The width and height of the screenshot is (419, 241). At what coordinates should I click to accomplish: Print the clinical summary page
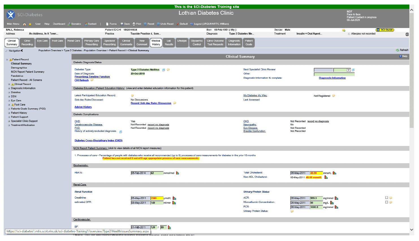click(x=137, y=24)
